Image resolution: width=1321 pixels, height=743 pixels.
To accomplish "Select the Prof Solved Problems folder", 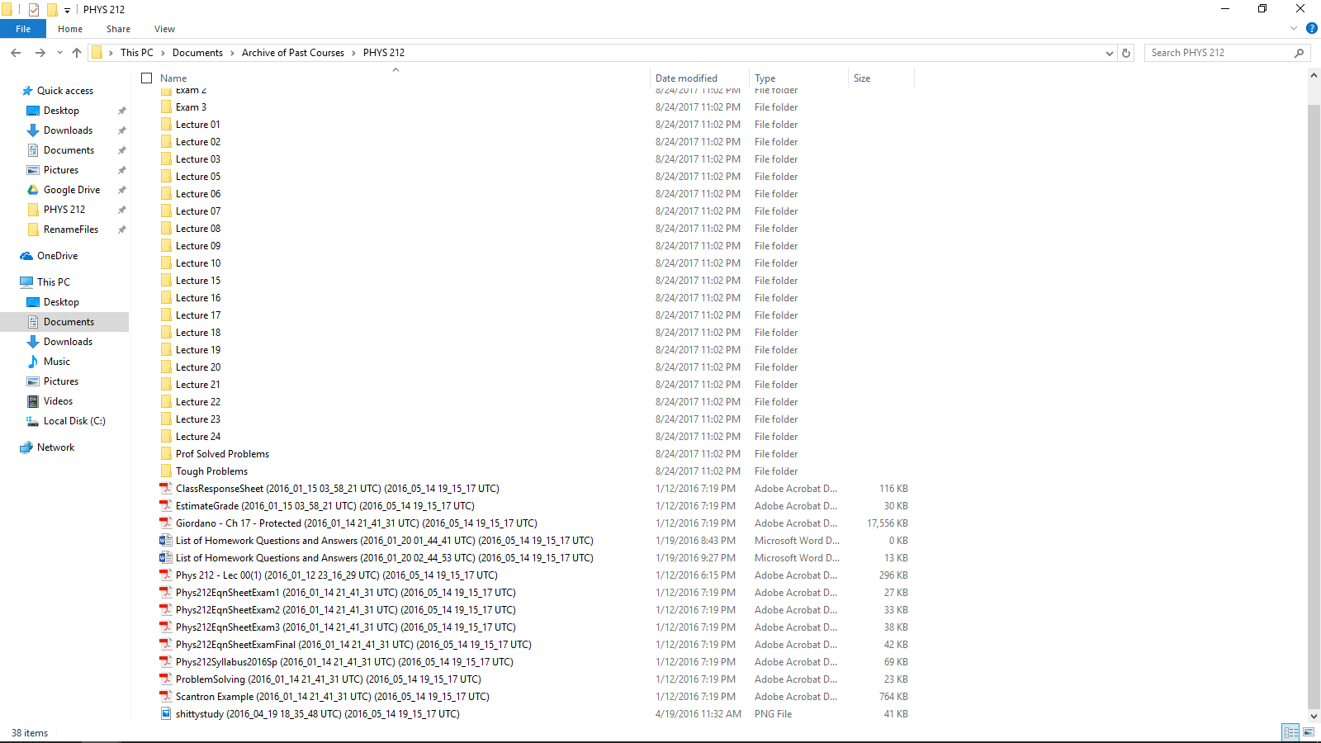I will click(222, 454).
